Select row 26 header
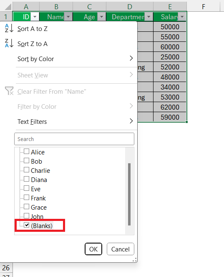224x277 pixels. (x=6, y=268)
